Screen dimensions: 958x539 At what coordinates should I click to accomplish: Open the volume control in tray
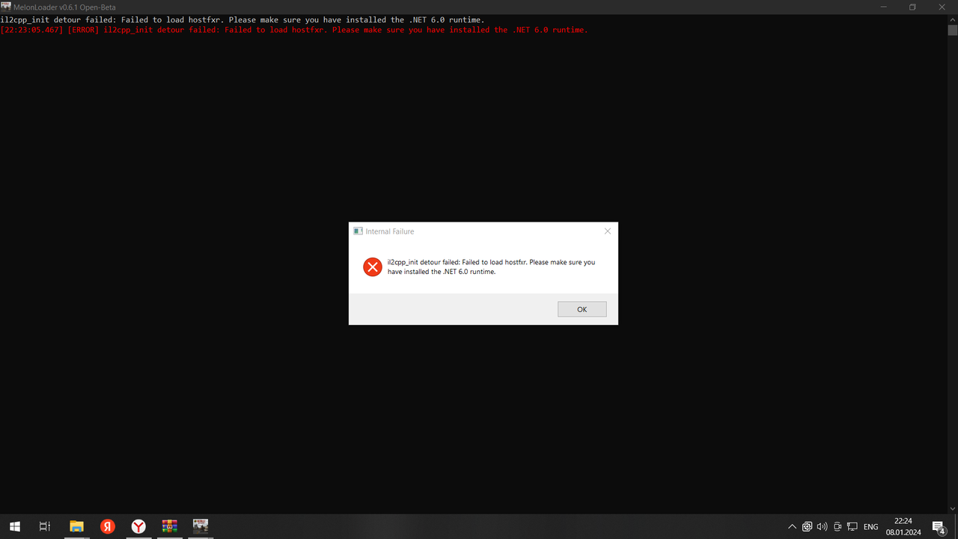(822, 527)
